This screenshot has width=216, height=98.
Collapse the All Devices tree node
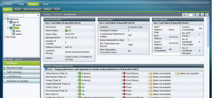tap(5, 19)
